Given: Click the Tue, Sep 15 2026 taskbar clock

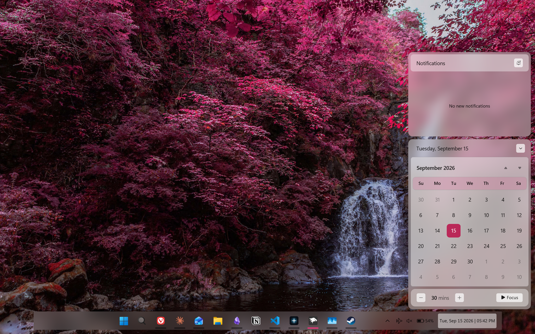Looking at the screenshot, I should 467,321.
